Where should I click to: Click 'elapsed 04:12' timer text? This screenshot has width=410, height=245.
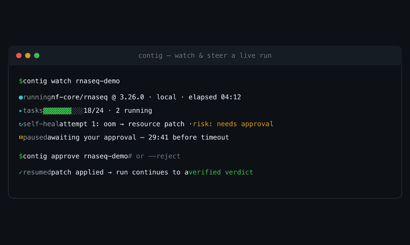(x=215, y=97)
